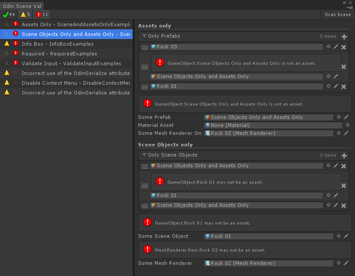Select Validate Input - ValidateInputExamples row
This screenshot has height=276, width=355.
click(x=66, y=63)
